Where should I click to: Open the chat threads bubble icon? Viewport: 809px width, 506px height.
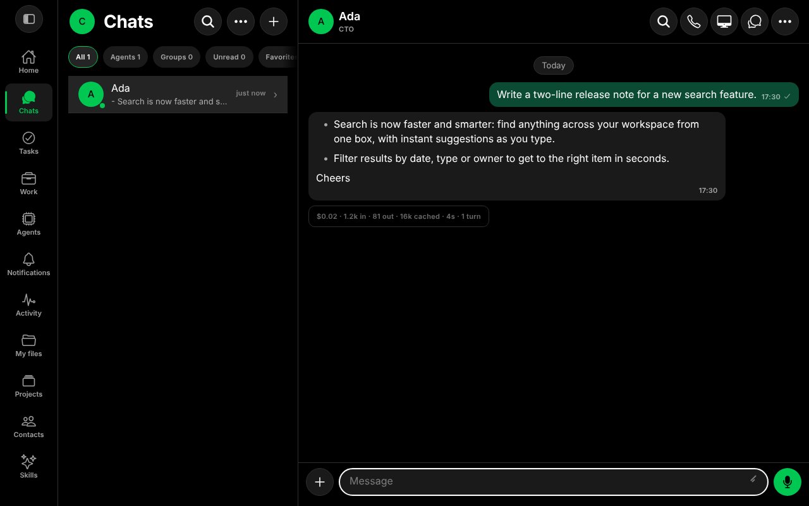pos(755,22)
